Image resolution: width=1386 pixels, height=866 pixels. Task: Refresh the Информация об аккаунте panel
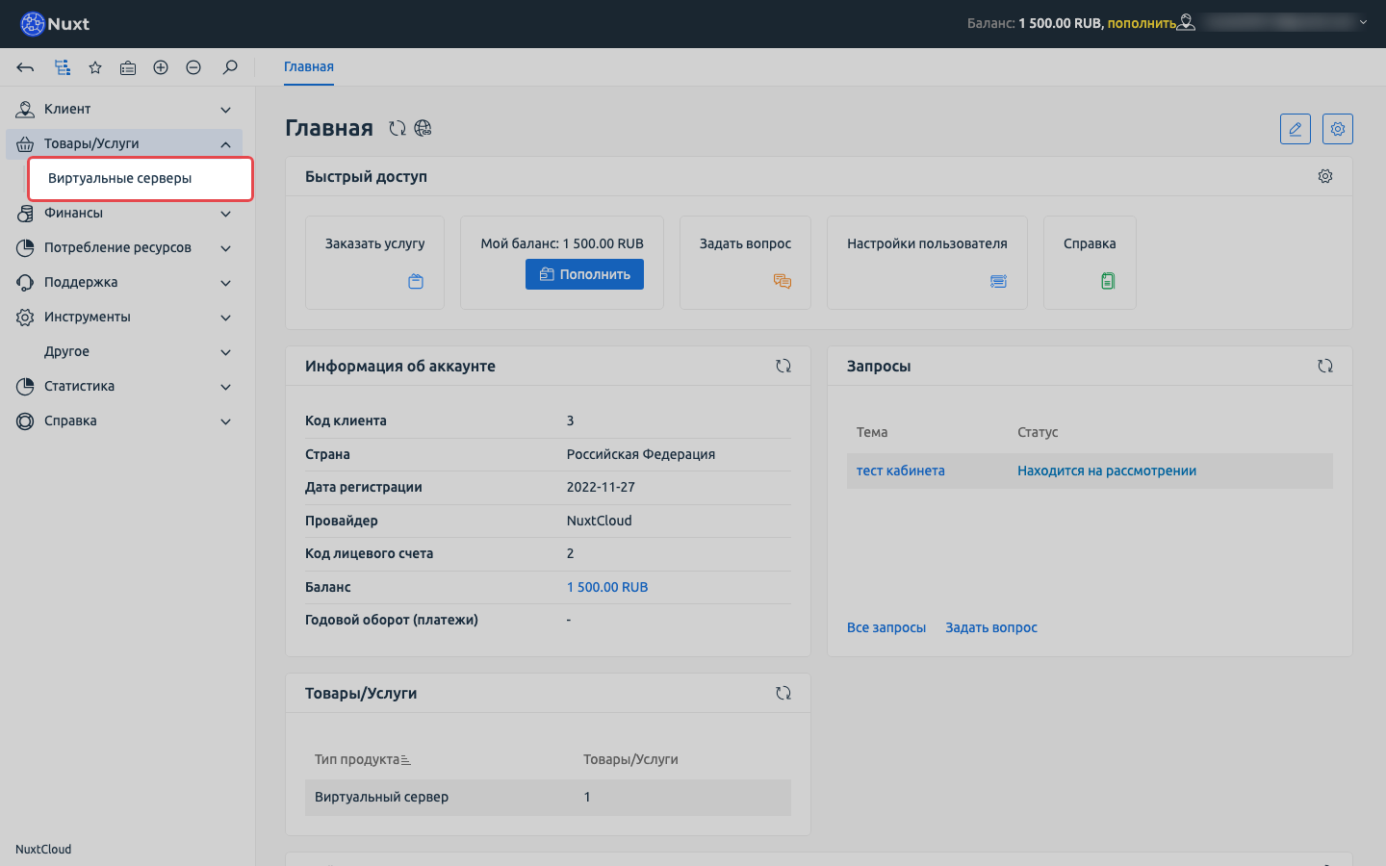click(x=783, y=366)
